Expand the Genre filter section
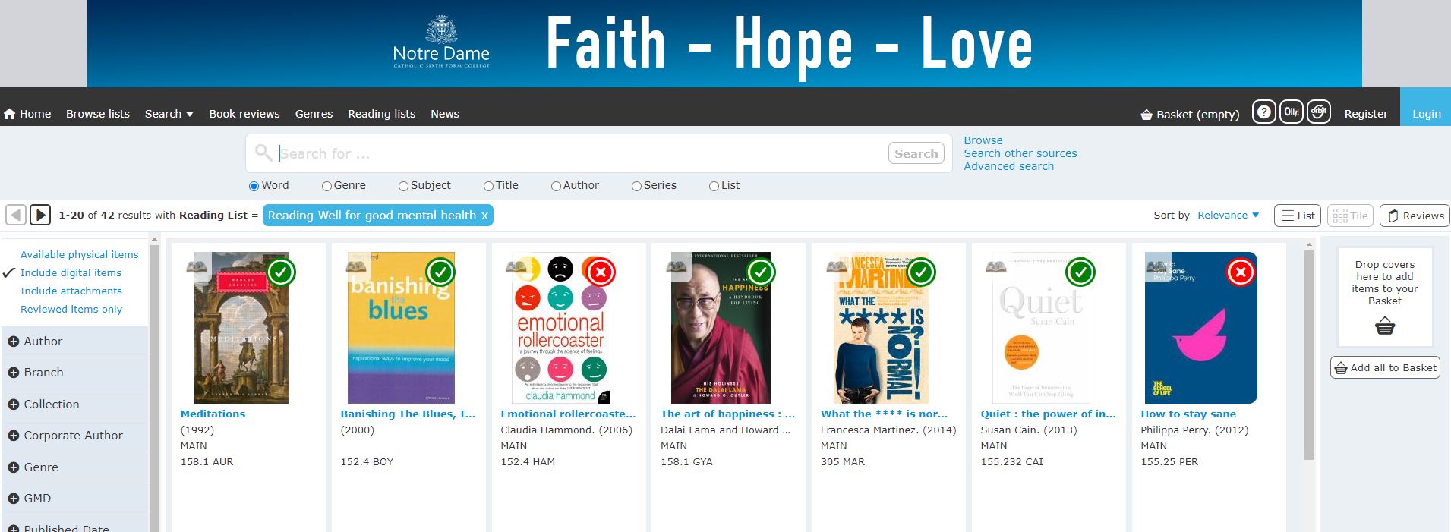Screen dimensions: 1451x532 coord(74,467)
